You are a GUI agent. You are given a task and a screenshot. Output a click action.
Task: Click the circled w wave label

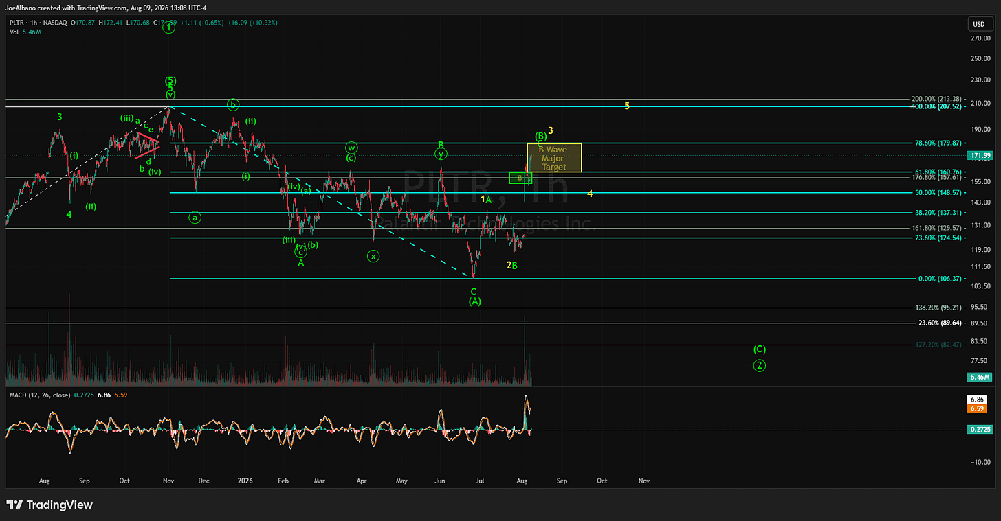pyautogui.click(x=351, y=148)
